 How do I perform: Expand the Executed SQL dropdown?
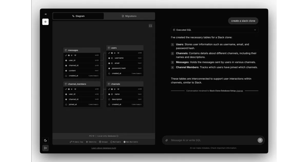215,30
